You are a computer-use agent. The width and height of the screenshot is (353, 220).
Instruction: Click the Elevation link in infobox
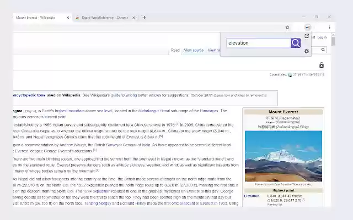(252, 196)
